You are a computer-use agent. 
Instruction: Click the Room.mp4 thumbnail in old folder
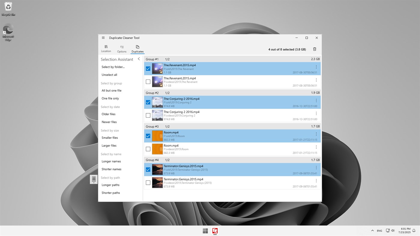(157, 136)
